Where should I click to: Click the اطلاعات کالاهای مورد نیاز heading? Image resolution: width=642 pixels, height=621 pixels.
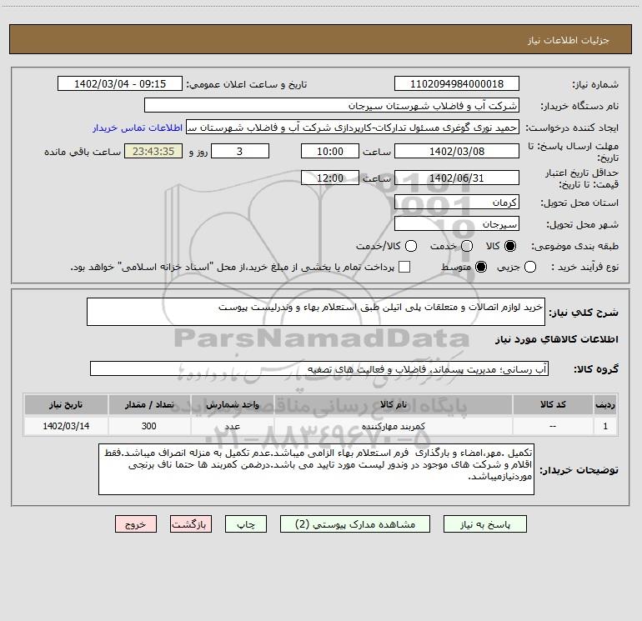tap(556, 339)
